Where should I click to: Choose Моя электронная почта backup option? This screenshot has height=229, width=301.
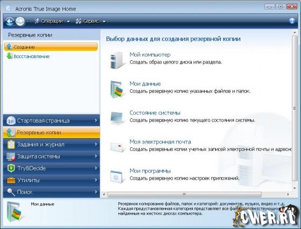(160, 142)
